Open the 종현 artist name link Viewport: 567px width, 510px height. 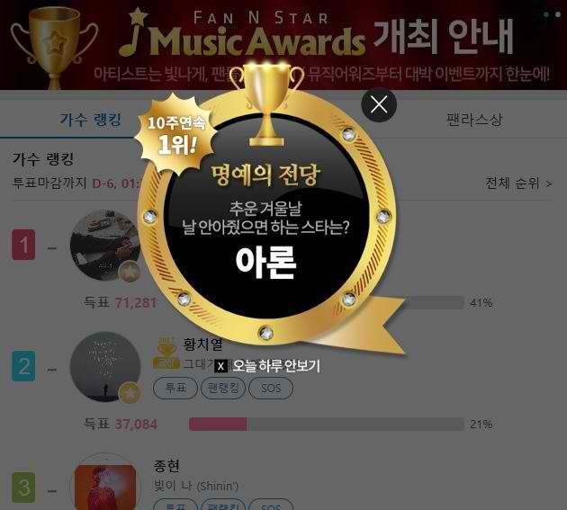[x=166, y=466]
